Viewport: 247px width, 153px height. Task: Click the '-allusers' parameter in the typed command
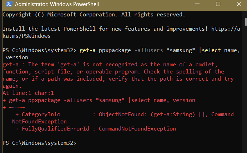[148, 50]
